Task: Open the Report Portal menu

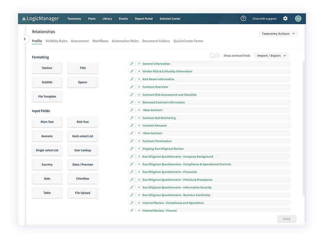Action: point(144,18)
